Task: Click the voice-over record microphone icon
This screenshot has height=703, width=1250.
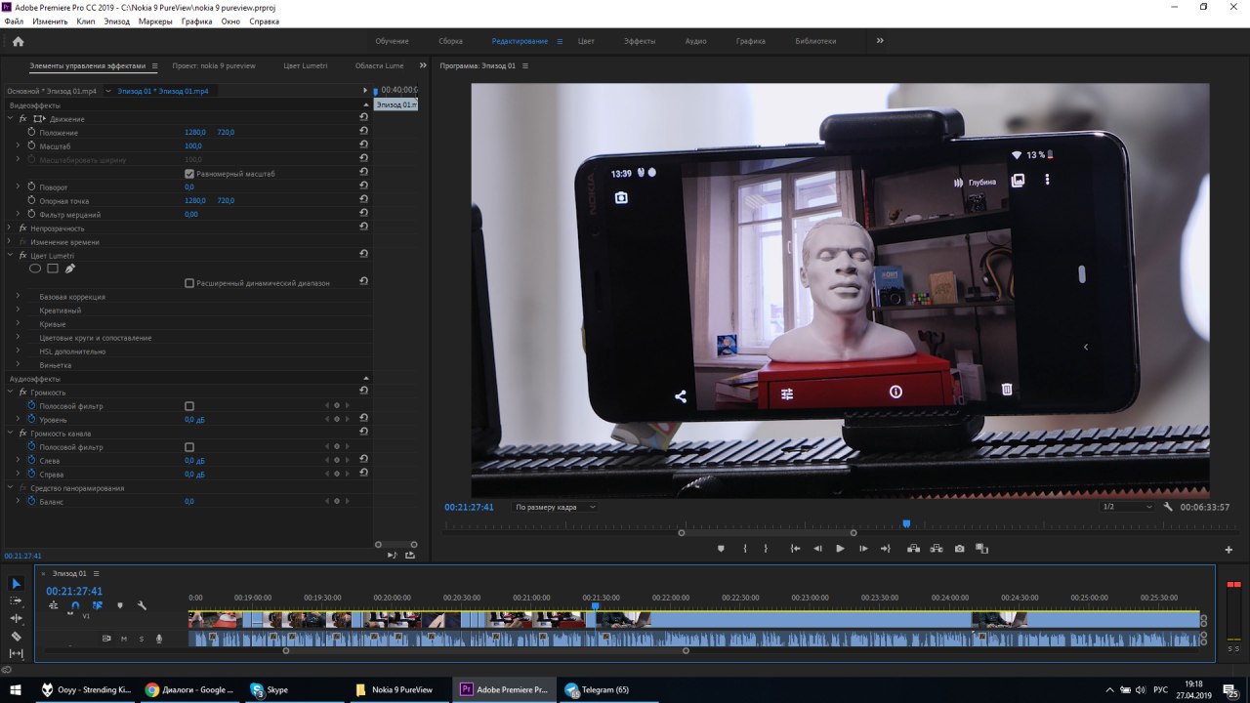Action: point(159,639)
